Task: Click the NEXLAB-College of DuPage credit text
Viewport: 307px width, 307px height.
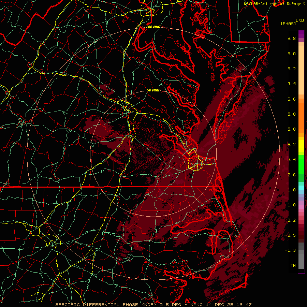Action: coord(273,4)
